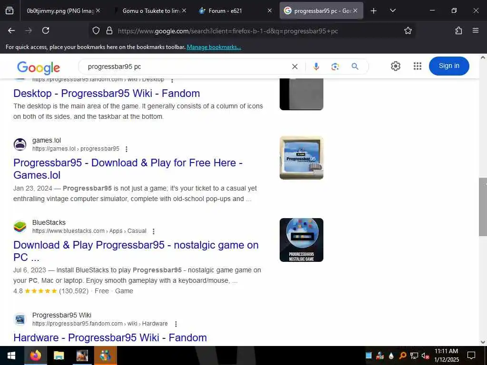Click the scrollbar down arrow
Viewport: 487px width, 365px height.
(x=483, y=342)
